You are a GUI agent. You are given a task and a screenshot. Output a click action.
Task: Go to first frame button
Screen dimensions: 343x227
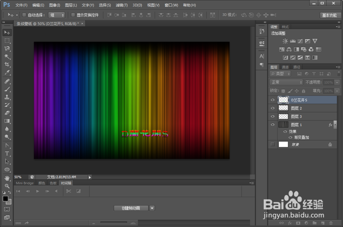tap(18, 191)
